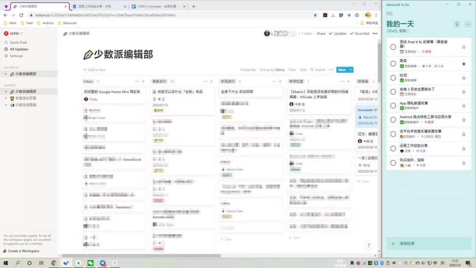Click 添加任务 to add a task
Viewport: 476px width, 268px height.
(429, 243)
